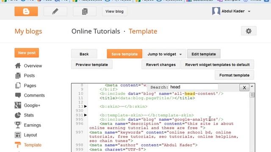Open the Abdul Kader account dropdown arrow
The width and height of the screenshot is (271, 152).
249,11
